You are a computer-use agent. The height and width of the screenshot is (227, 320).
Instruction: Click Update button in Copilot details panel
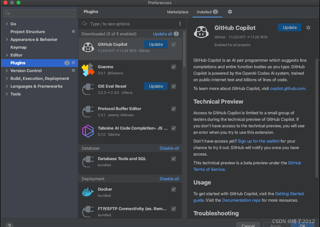[289, 27]
